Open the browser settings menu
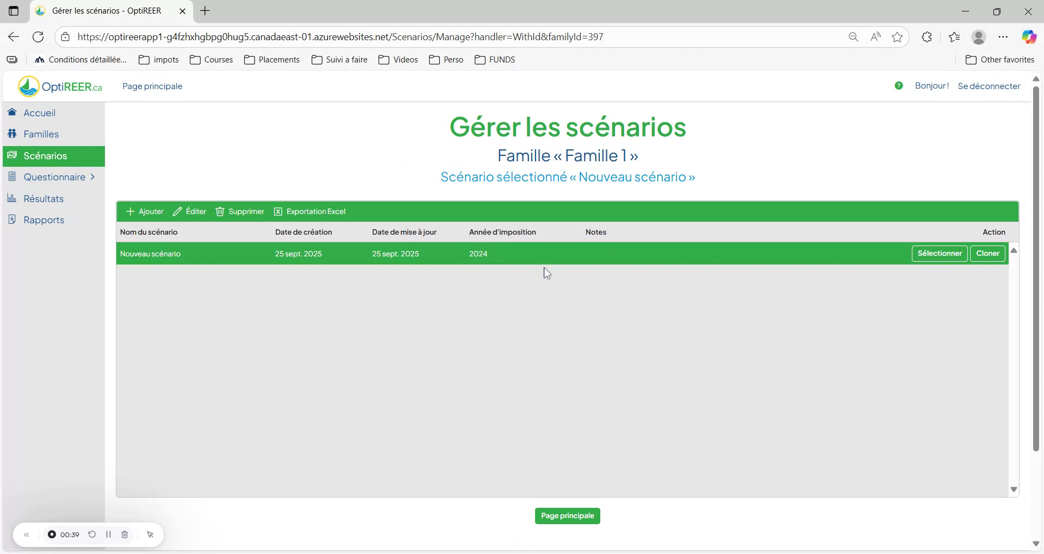This screenshot has width=1044, height=554. (x=1003, y=36)
